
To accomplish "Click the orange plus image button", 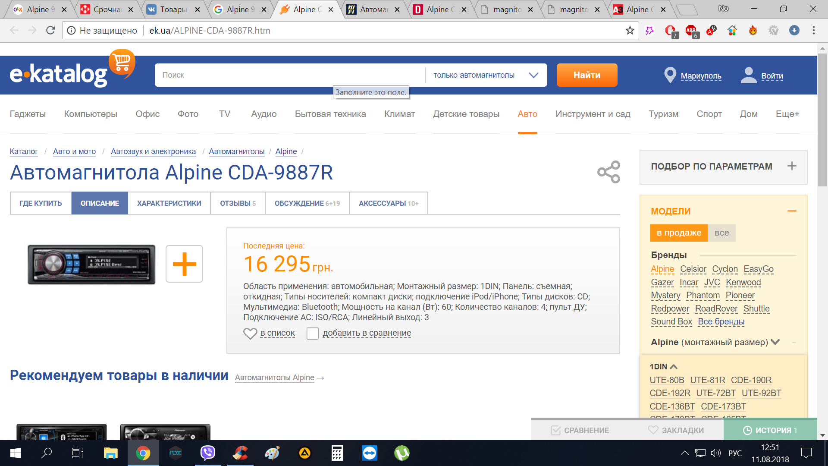I will pyautogui.click(x=184, y=264).
